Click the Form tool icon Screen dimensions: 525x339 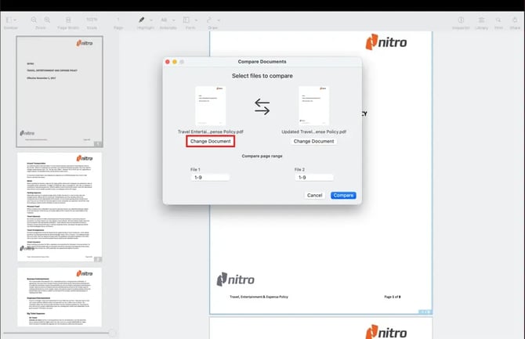tap(186, 20)
